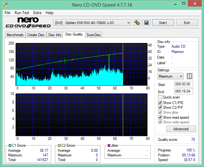Screen dimensions: 204x167
Task: Click the C1 average value 36.17
Action: (x=44, y=150)
